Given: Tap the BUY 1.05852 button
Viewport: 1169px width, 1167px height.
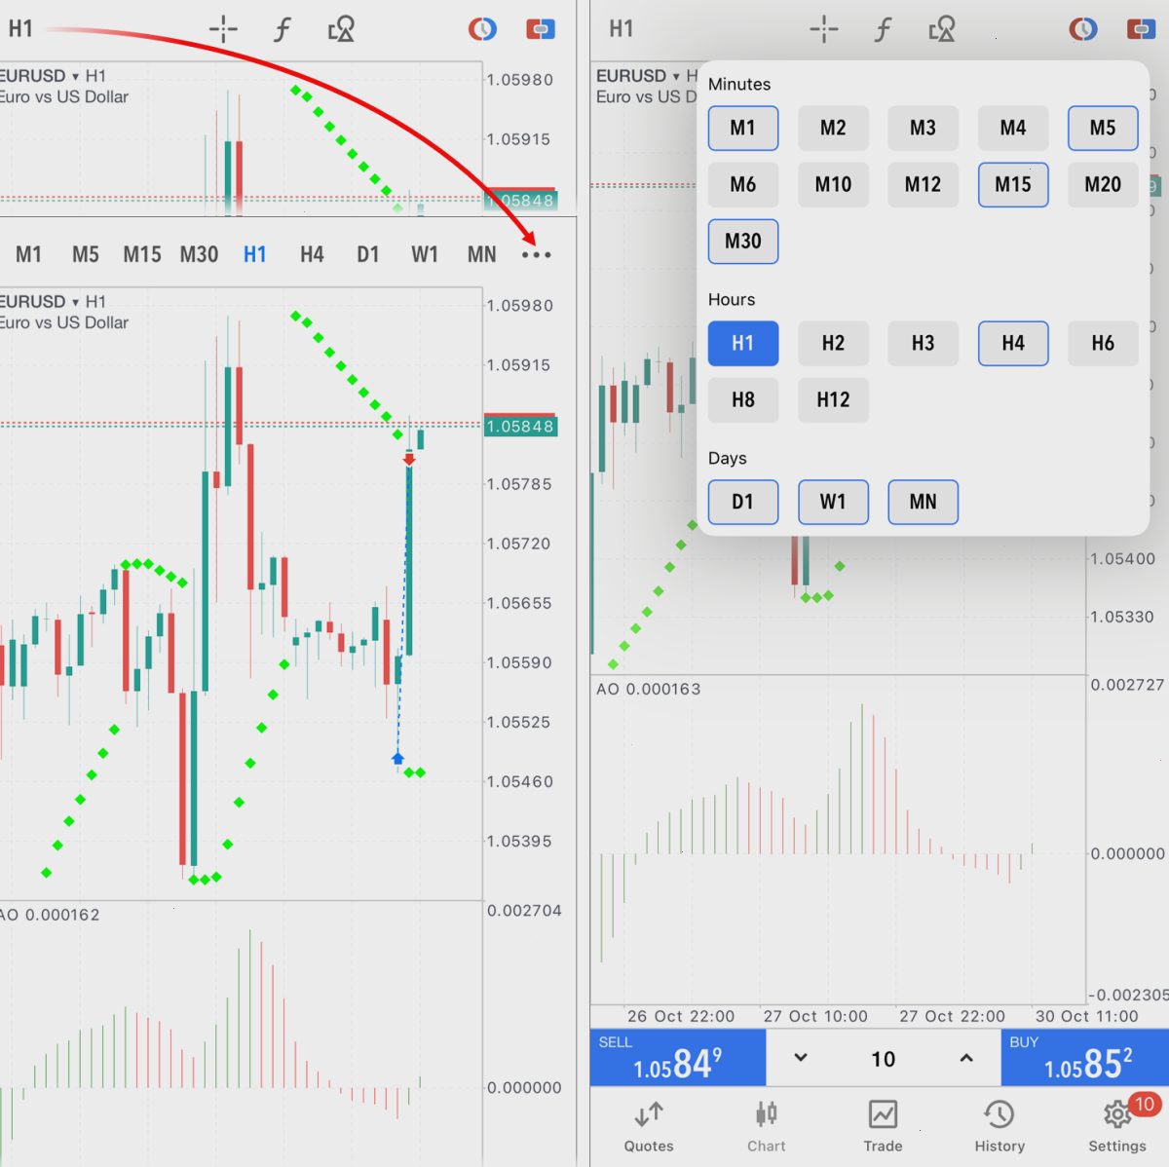Looking at the screenshot, I should pos(1085,1058).
